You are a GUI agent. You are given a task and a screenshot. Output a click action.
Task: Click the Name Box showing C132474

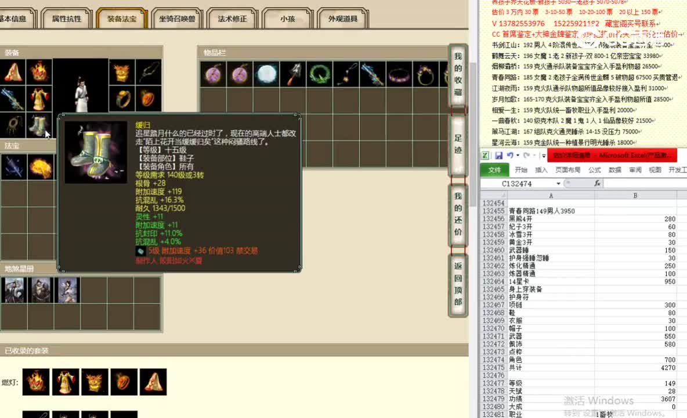tap(518, 183)
